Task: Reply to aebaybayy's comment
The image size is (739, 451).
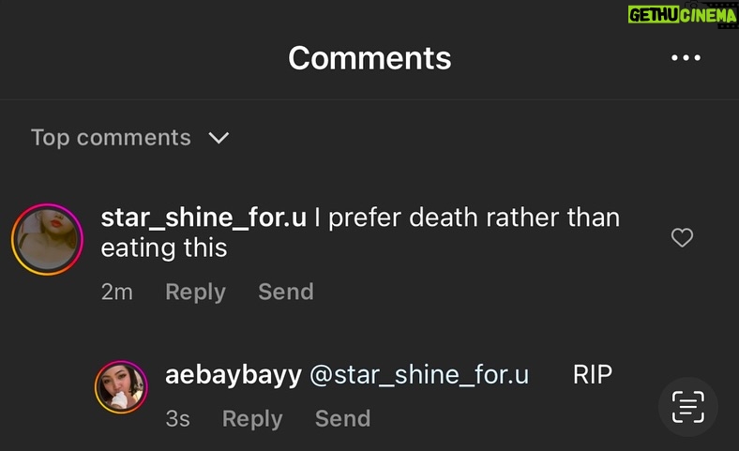Action: tap(251, 418)
